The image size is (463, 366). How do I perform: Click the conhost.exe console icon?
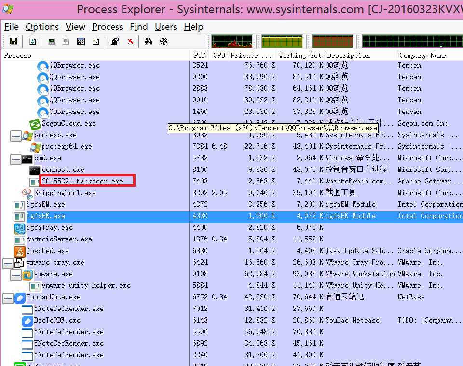point(35,170)
